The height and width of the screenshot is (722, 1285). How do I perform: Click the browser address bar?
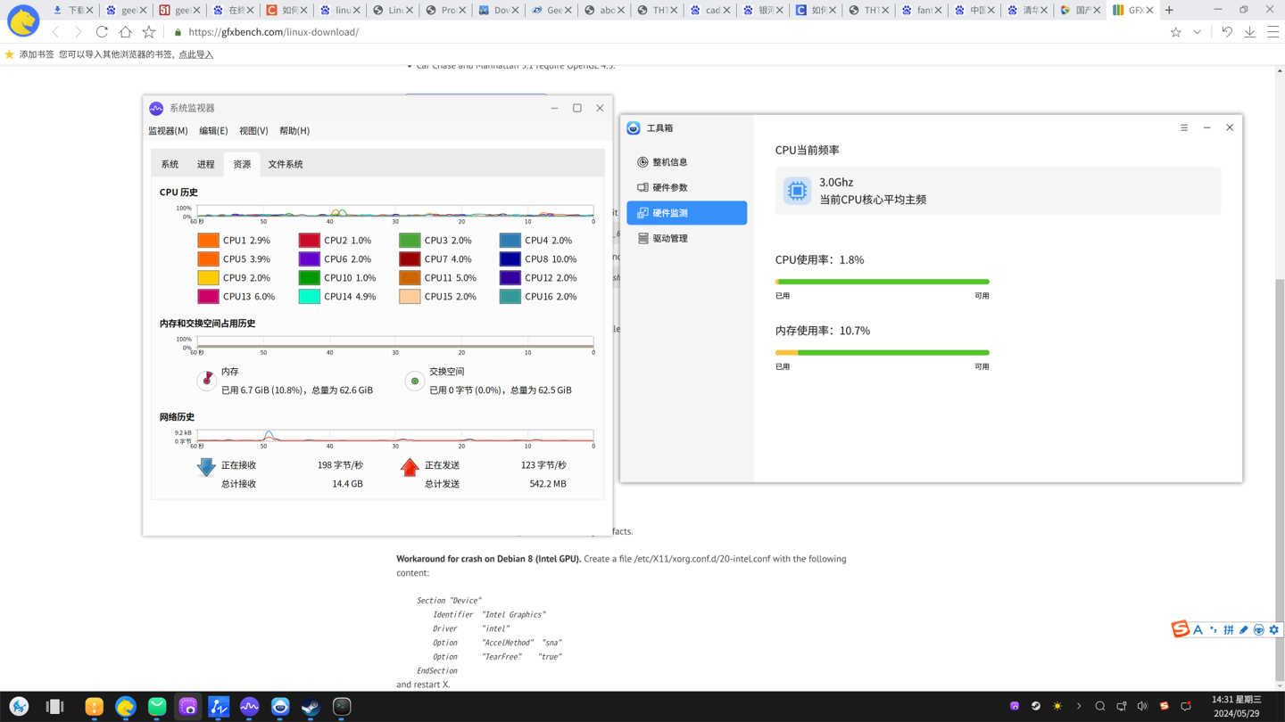(x=625, y=32)
